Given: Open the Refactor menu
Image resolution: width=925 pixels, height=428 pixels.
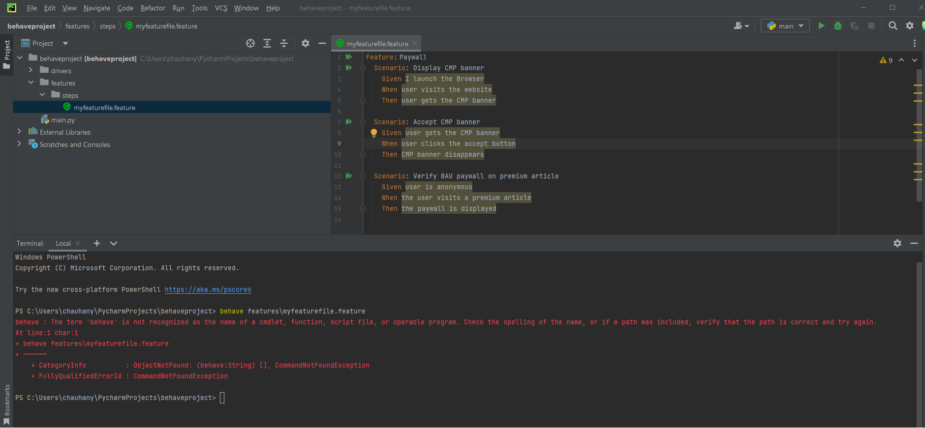Looking at the screenshot, I should pyautogui.click(x=153, y=8).
